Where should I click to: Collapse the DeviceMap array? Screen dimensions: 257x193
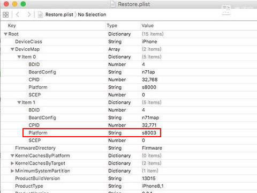12,49
